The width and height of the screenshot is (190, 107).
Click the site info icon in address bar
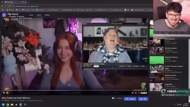14,6
